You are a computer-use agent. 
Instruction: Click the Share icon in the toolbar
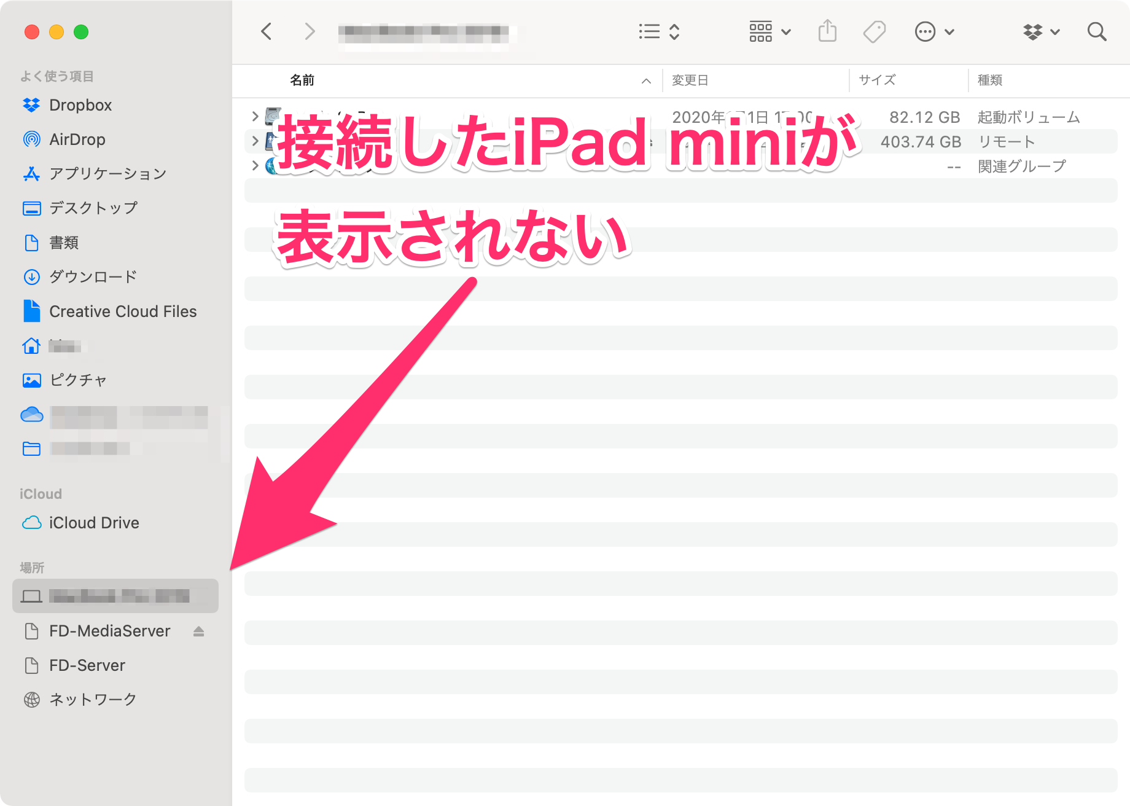tap(827, 31)
